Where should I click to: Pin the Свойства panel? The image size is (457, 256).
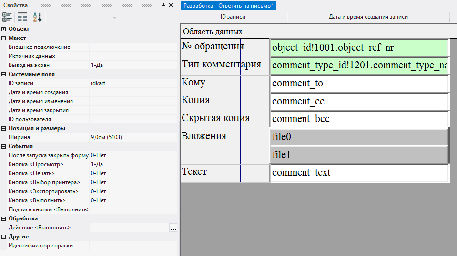pyautogui.click(x=163, y=5)
